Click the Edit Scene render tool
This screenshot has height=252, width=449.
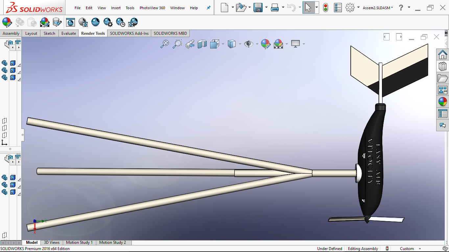(x=45, y=22)
